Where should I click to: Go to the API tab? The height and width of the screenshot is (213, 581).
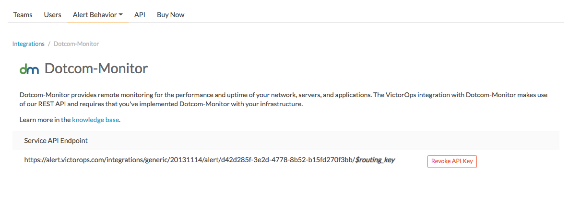point(140,15)
